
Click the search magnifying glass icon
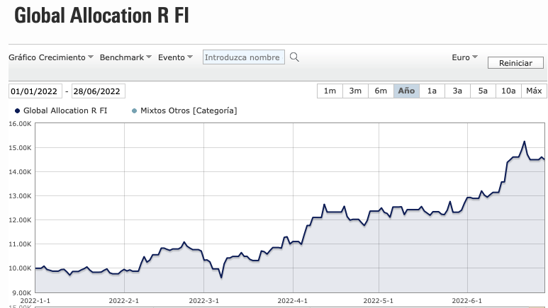[x=295, y=57]
